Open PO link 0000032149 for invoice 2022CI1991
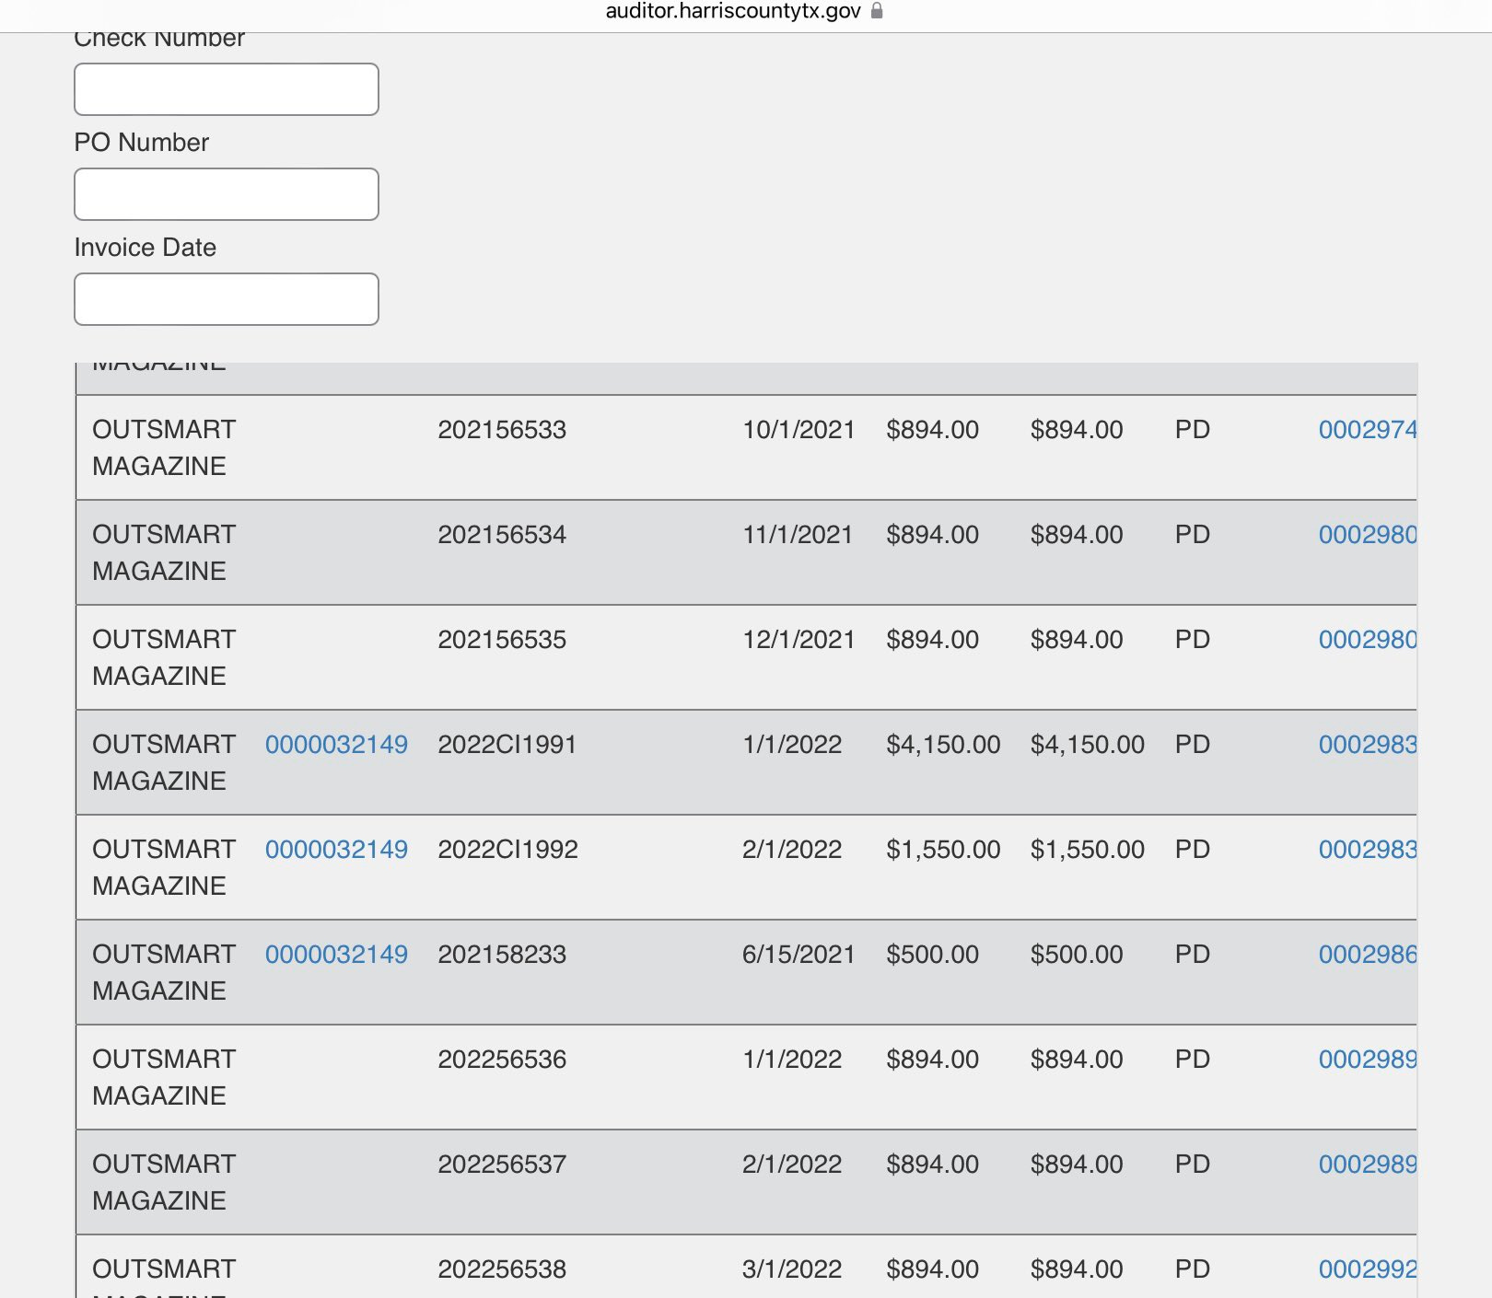Viewport: 1492px width, 1298px height. coord(336,745)
